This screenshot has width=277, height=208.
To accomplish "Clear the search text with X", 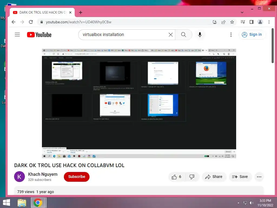I will click(171, 35).
